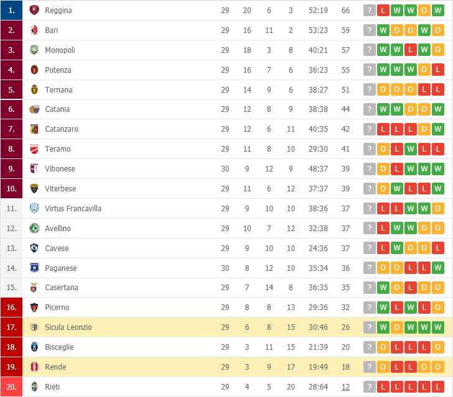Click the Ternana team name
The image size is (453, 397).
58,90
